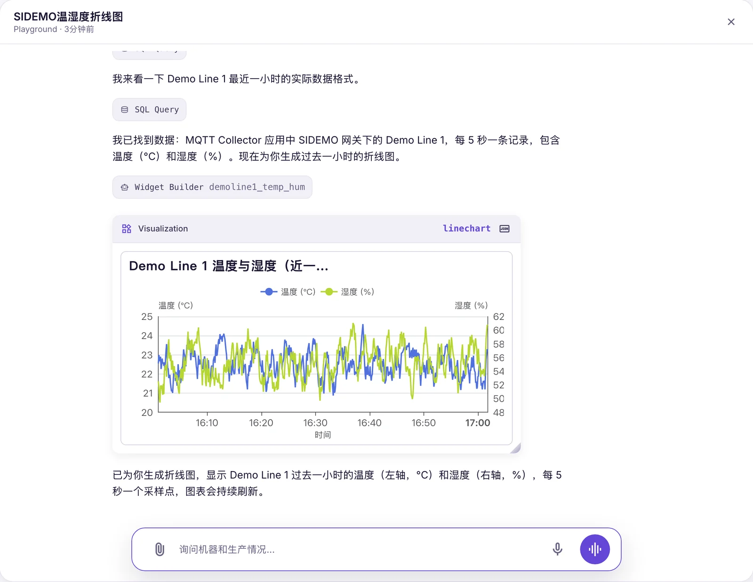The height and width of the screenshot is (582, 753).
Task: Attach a file with the paperclip icon
Action: click(160, 549)
